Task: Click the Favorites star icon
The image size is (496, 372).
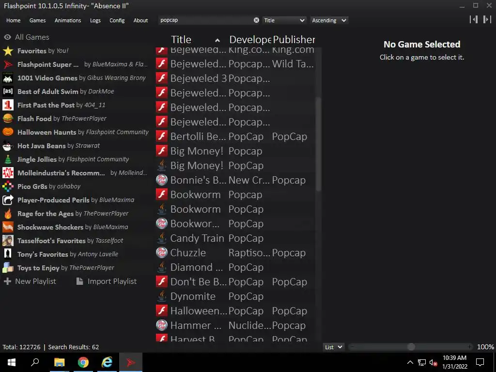Action: coord(8,50)
